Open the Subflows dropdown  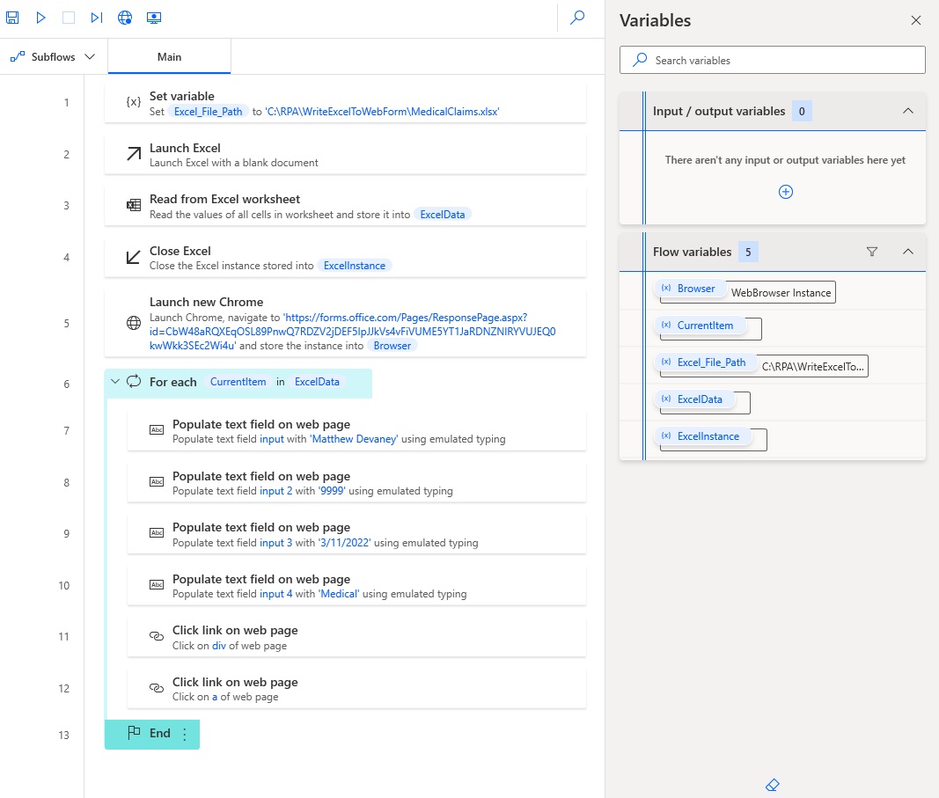pyautogui.click(x=54, y=55)
